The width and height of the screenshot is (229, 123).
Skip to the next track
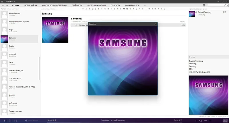point(16,120)
